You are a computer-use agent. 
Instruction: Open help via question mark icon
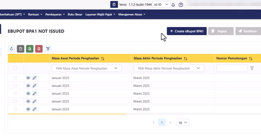pos(181,5)
